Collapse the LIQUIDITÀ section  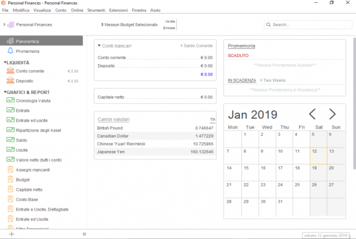[5, 62]
